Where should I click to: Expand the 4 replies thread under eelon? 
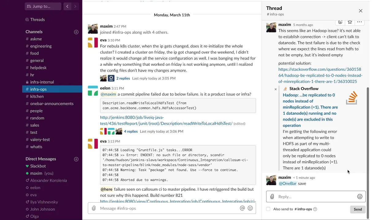pos(131,131)
